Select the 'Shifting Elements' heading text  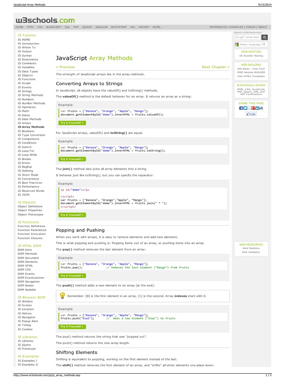(76, 353)
